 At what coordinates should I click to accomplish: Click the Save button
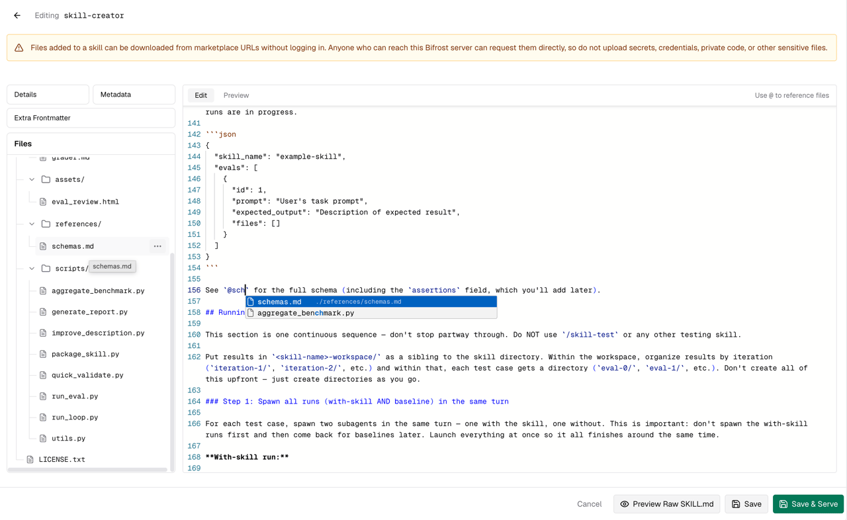pos(746,504)
